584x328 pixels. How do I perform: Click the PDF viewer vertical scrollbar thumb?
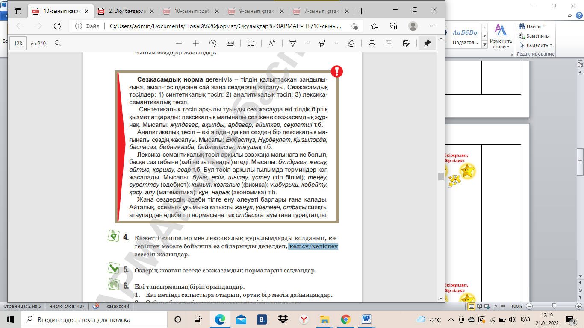pyautogui.click(x=441, y=176)
